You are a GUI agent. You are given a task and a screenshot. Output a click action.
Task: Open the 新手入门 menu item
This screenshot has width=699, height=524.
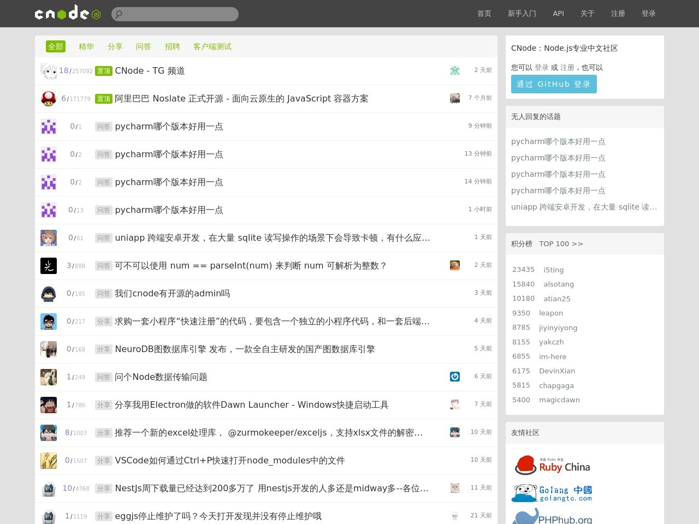(x=522, y=14)
